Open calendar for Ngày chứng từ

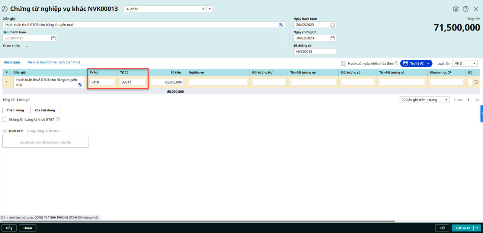[x=332, y=38]
